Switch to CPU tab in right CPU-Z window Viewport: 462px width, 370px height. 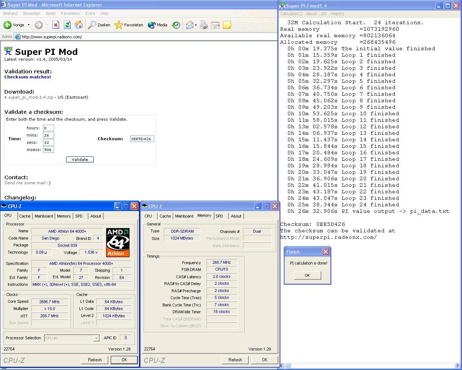click(x=148, y=216)
